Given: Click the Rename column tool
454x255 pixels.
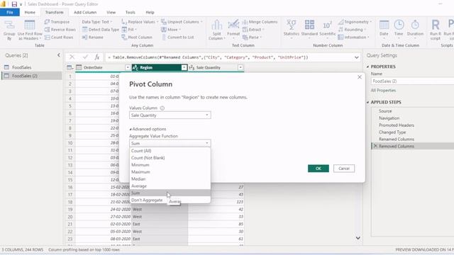Looking at the screenshot, I should point(93,38).
